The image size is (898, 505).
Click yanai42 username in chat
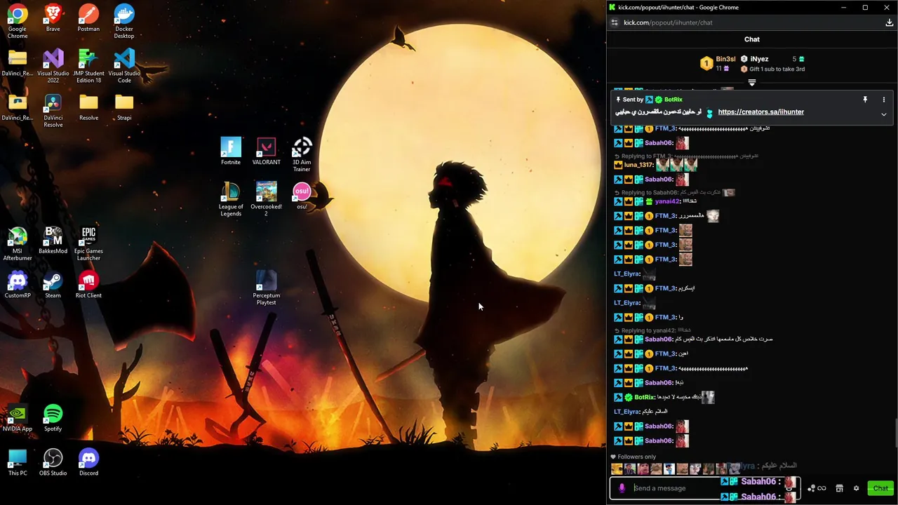click(667, 201)
